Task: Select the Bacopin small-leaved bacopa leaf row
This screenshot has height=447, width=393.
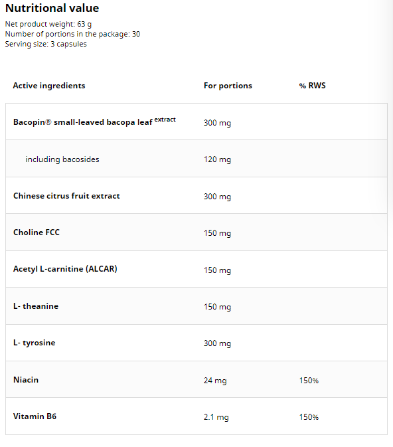Action: 196,122
